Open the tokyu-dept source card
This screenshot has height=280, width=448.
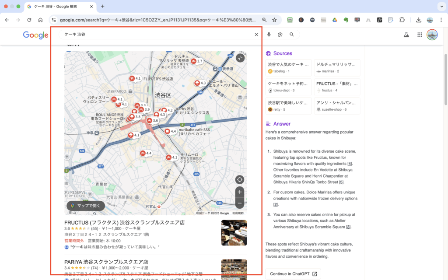click(x=289, y=87)
